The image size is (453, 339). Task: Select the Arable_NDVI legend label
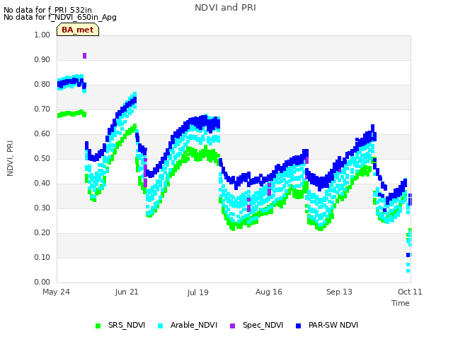(x=194, y=325)
